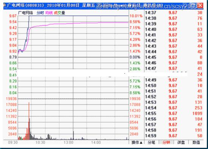
Task: Close the 广电网络 chart window
Action: 200,6
